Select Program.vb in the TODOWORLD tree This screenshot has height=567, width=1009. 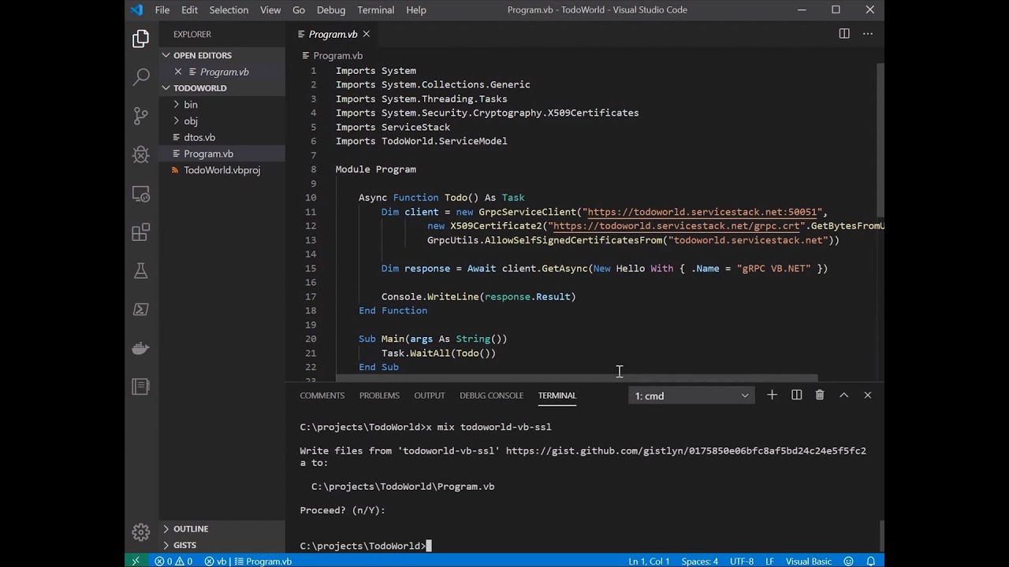(222, 154)
